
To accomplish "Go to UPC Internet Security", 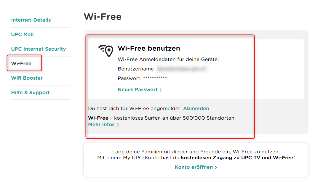I will [x=39, y=49].
